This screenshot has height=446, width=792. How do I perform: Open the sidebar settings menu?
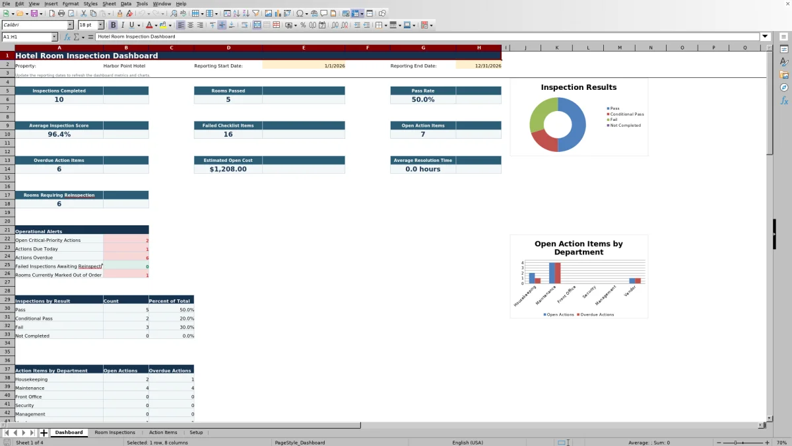784,37
